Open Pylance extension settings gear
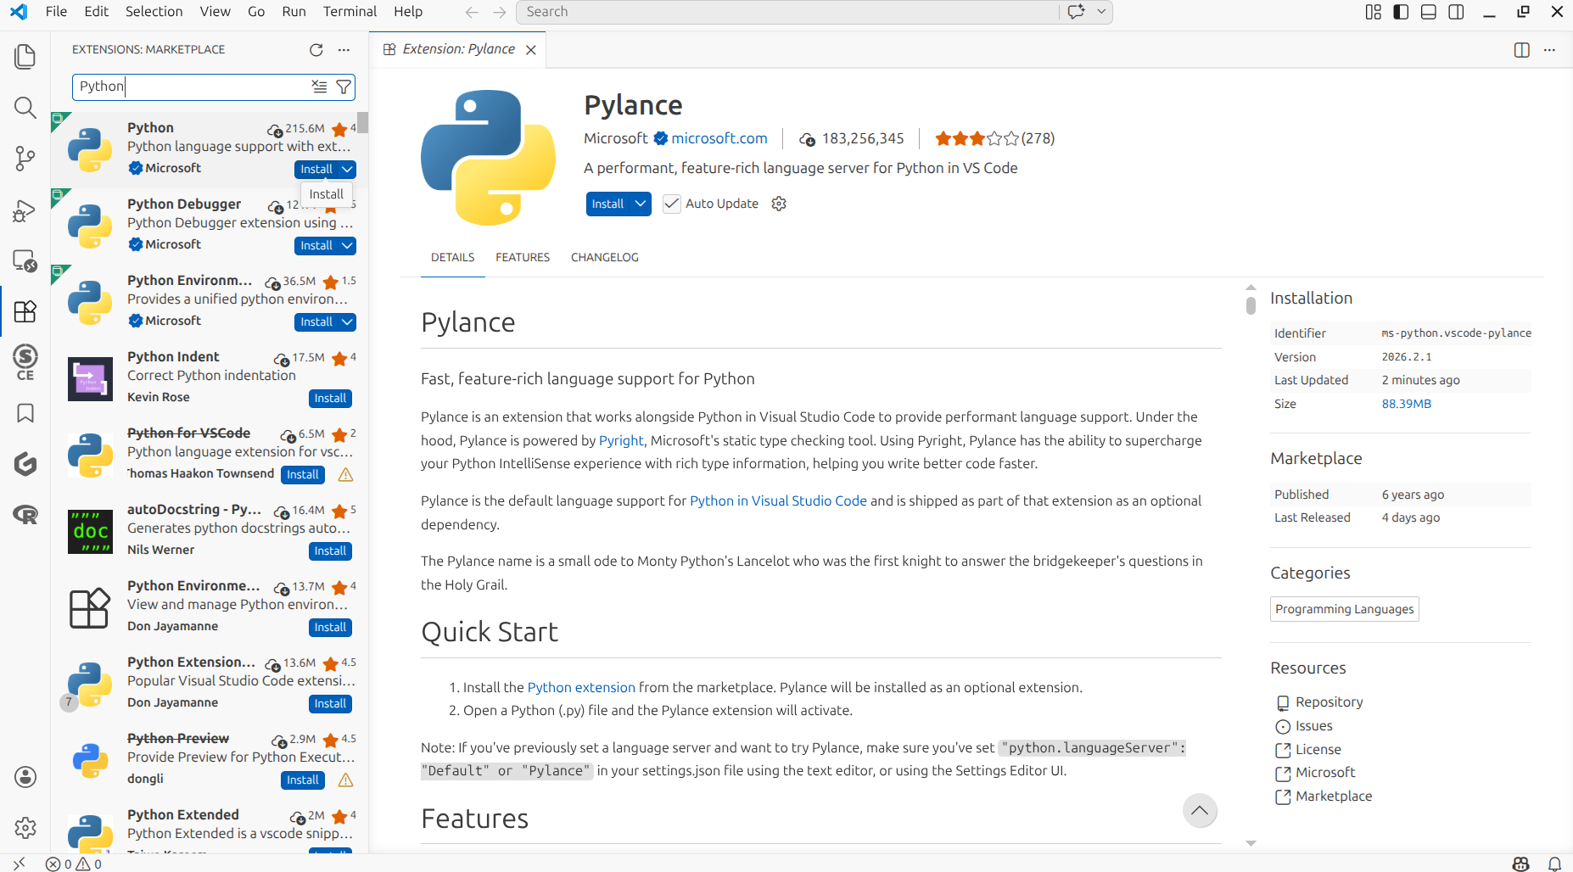1573x872 pixels. pos(779,204)
